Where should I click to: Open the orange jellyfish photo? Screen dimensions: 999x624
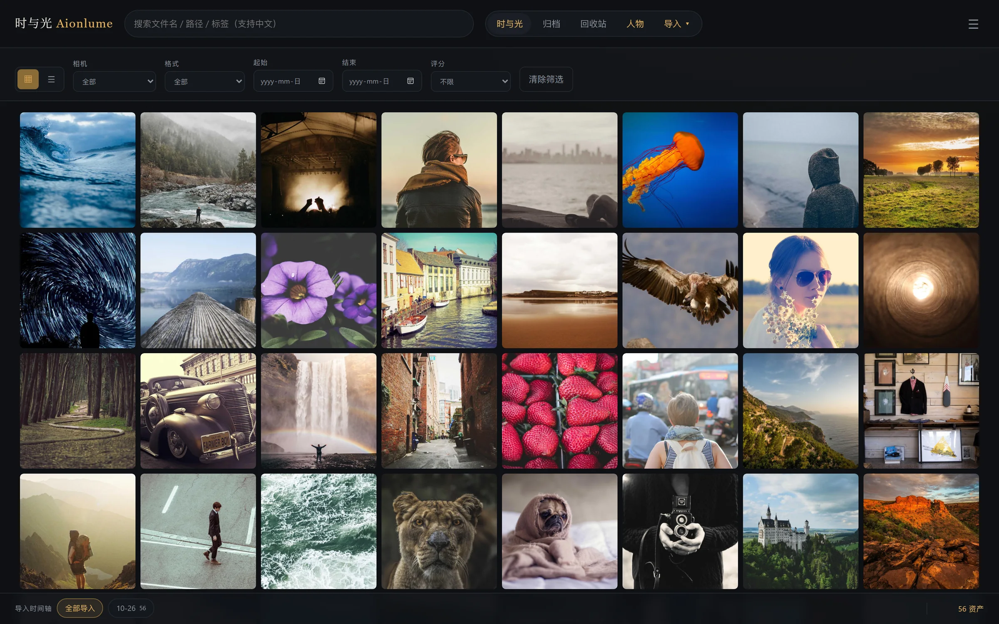680,170
